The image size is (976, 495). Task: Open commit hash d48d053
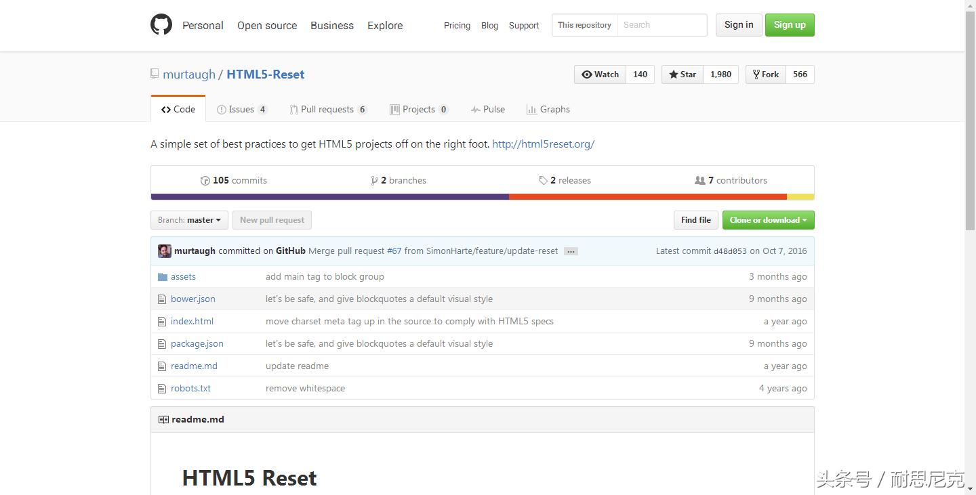(x=730, y=251)
